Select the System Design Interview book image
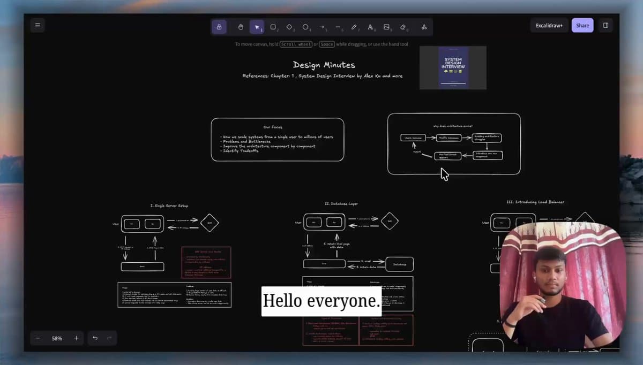The image size is (643, 365). tap(453, 67)
